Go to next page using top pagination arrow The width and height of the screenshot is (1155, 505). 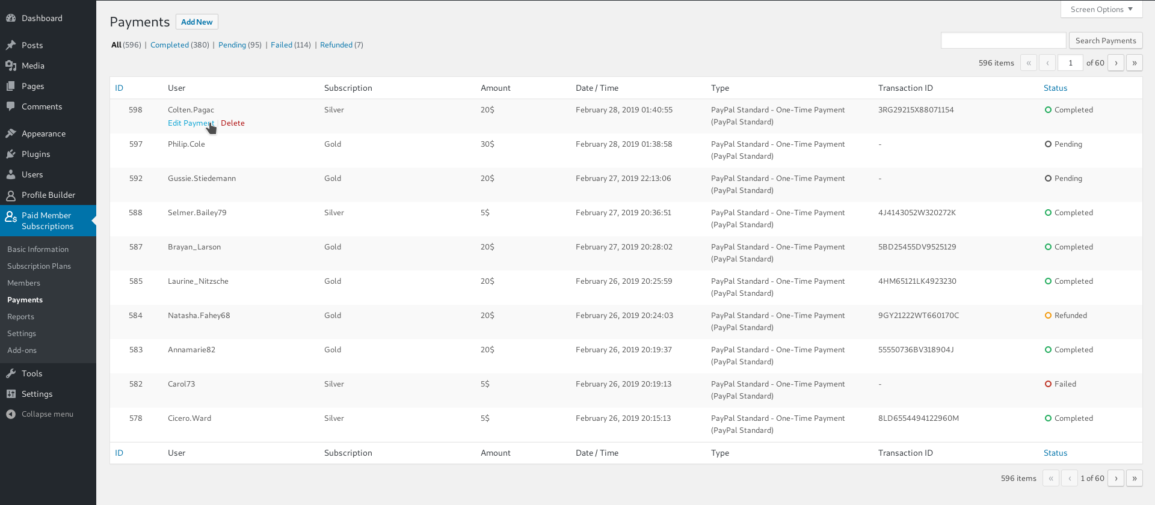[x=1116, y=63]
